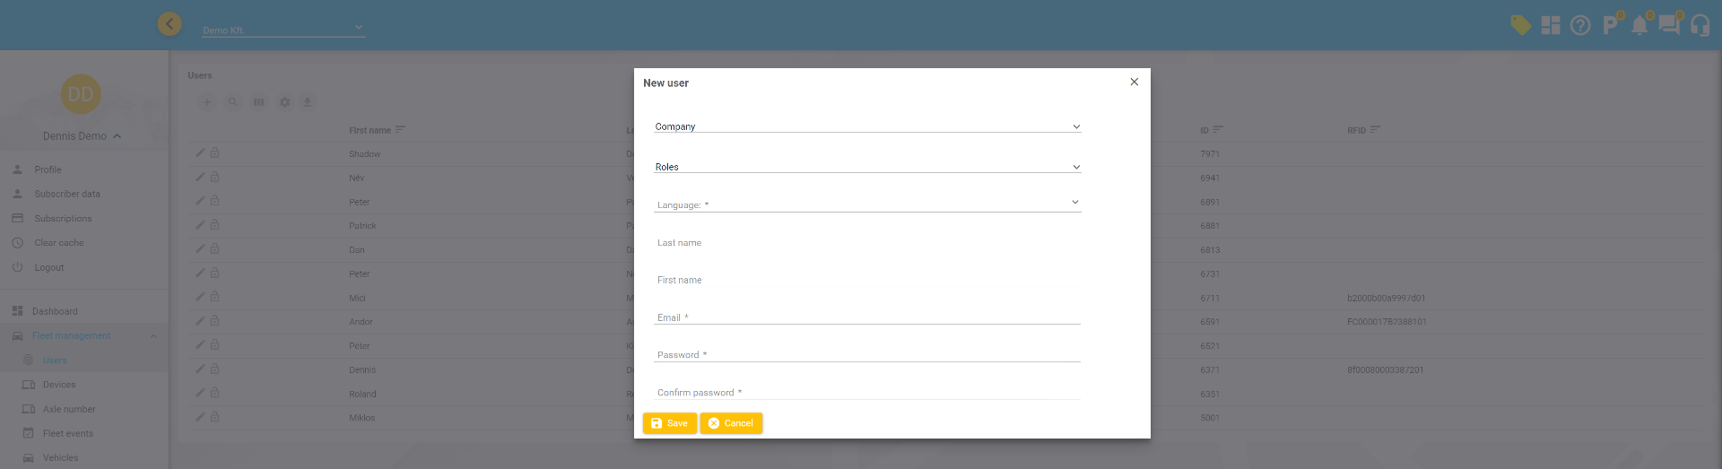Click the RFID value b2000b00a9997d01
This screenshot has height=469, width=1722.
[x=1386, y=298]
